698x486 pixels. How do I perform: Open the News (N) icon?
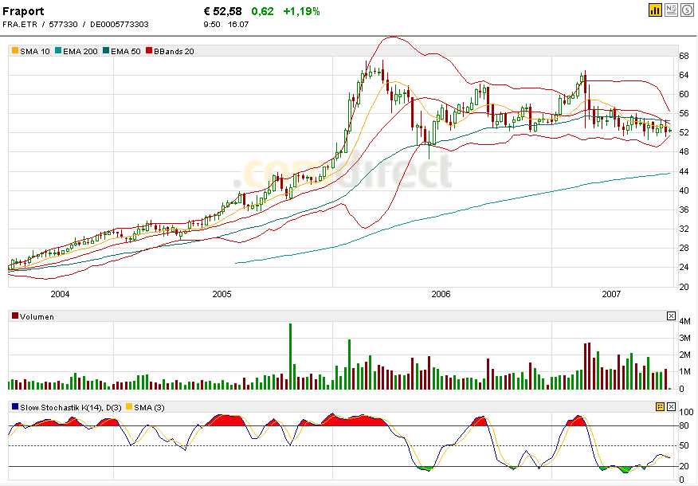point(669,10)
